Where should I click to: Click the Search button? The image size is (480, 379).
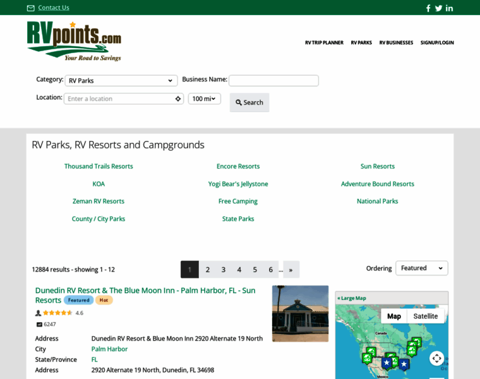(249, 102)
